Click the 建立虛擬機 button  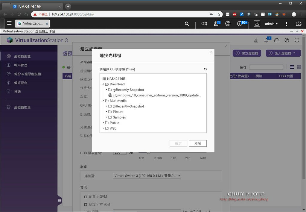247,53
